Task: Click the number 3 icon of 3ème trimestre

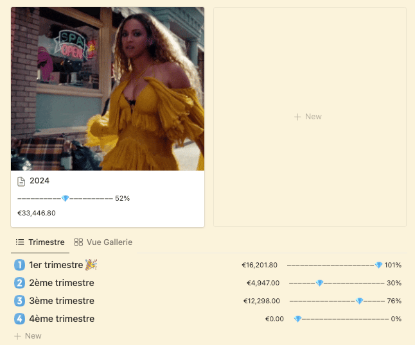Action: (19, 301)
